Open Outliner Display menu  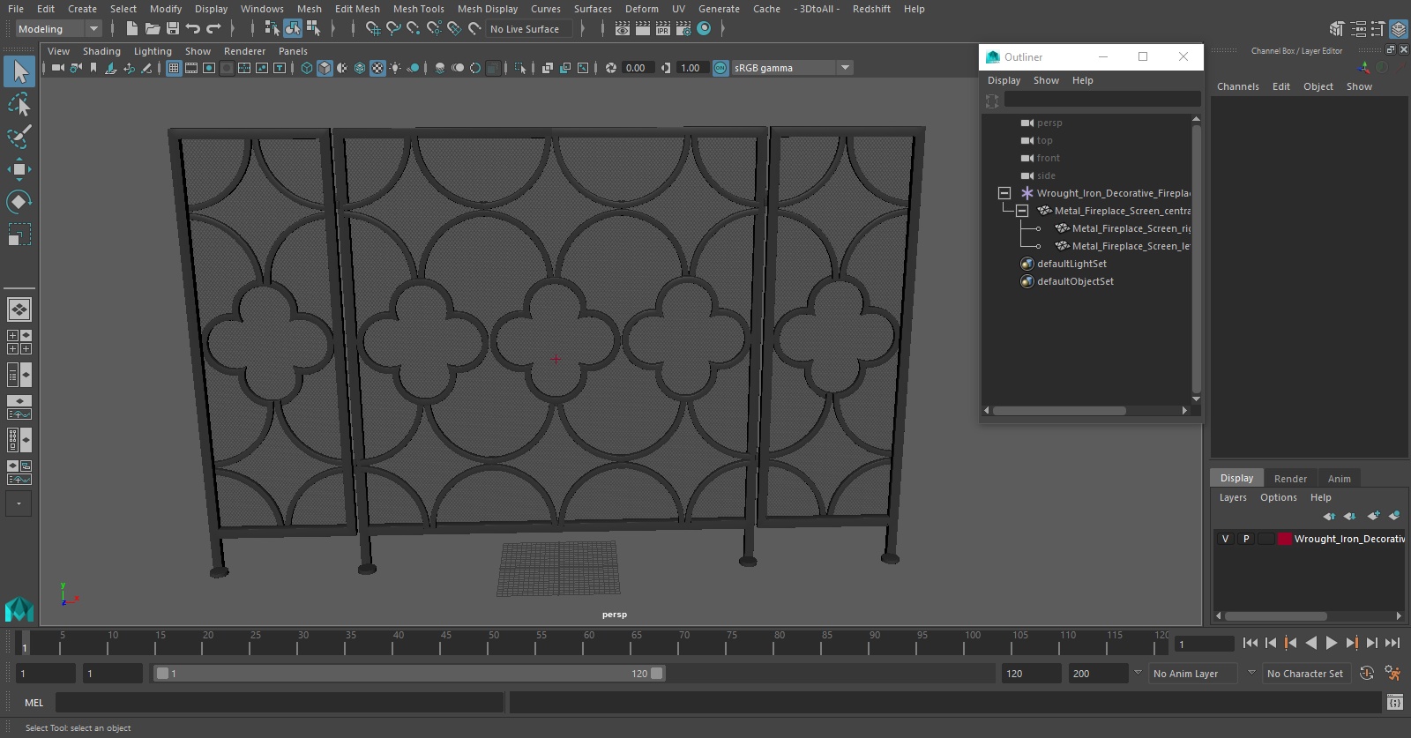(x=1004, y=80)
